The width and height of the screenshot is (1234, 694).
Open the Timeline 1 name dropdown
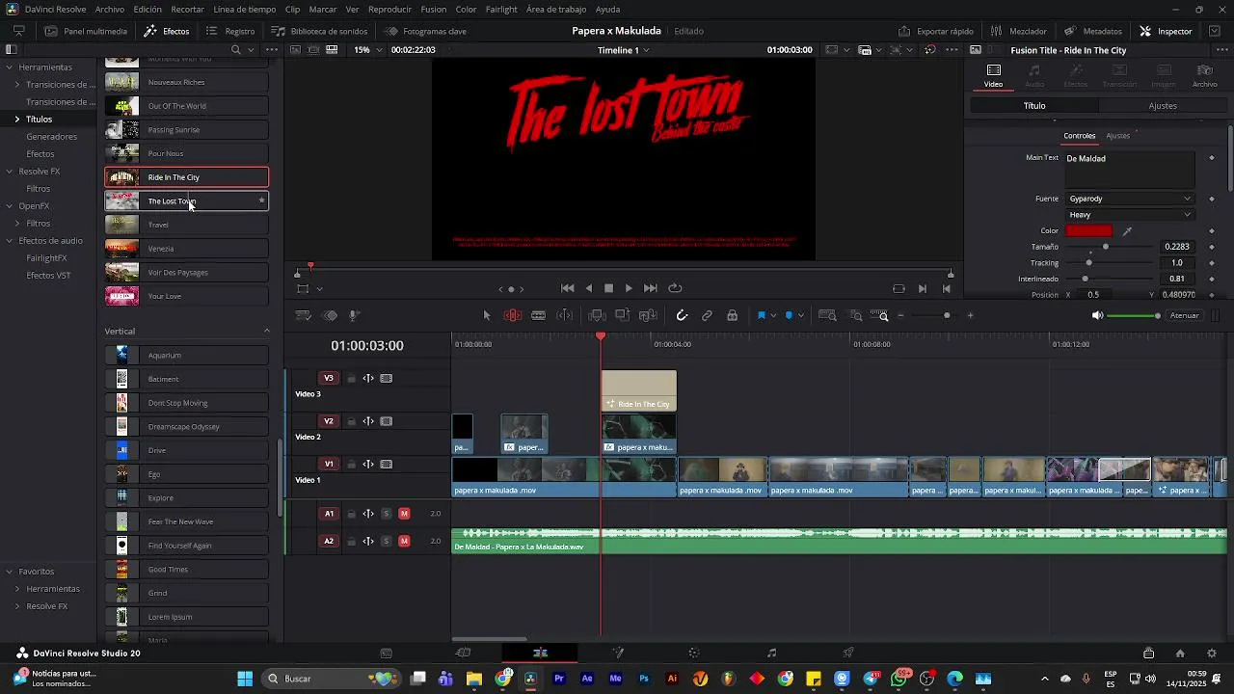point(624,50)
